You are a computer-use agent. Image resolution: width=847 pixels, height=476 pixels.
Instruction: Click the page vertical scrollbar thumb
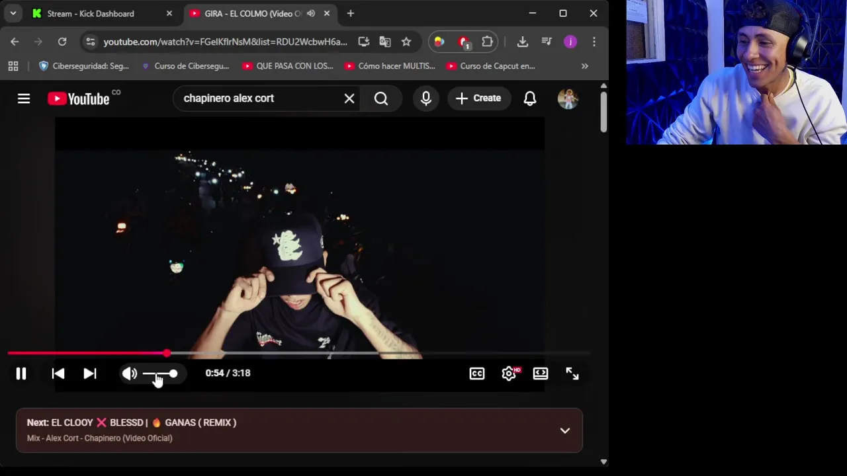click(603, 112)
